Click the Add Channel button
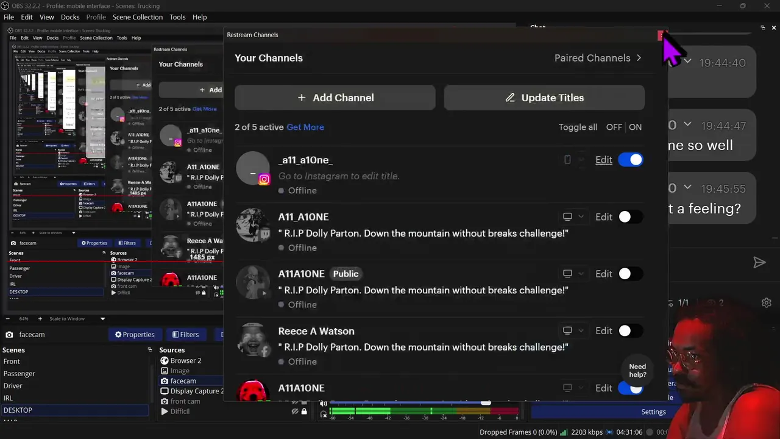Viewport: 780px width, 439px height. coord(335,98)
